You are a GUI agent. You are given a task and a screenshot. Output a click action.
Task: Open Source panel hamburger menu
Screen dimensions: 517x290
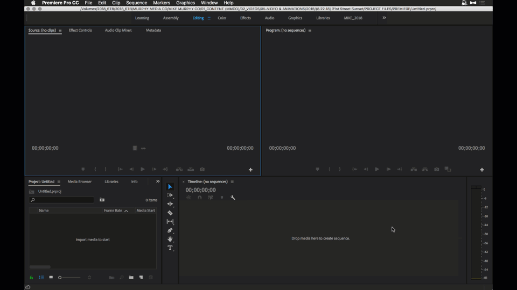(x=60, y=30)
